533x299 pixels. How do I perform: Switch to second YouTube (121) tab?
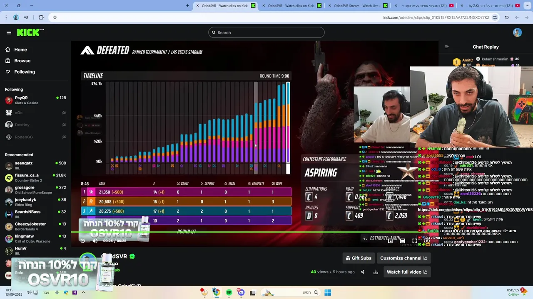click(489, 5)
